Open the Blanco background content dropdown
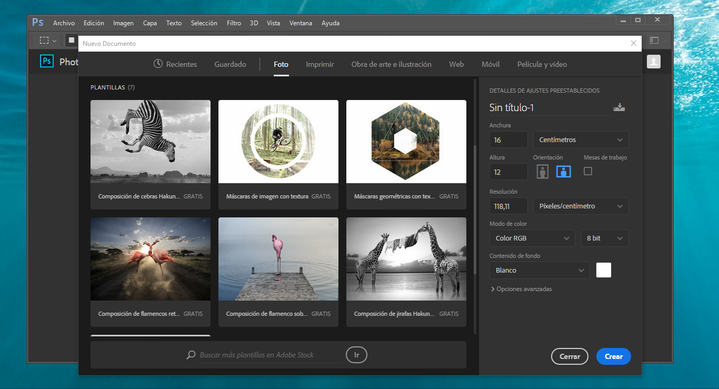 point(540,270)
